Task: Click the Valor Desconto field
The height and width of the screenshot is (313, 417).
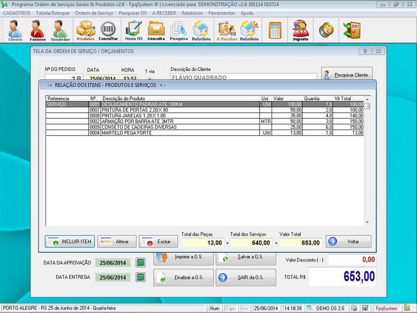Action: pyautogui.click(x=351, y=260)
